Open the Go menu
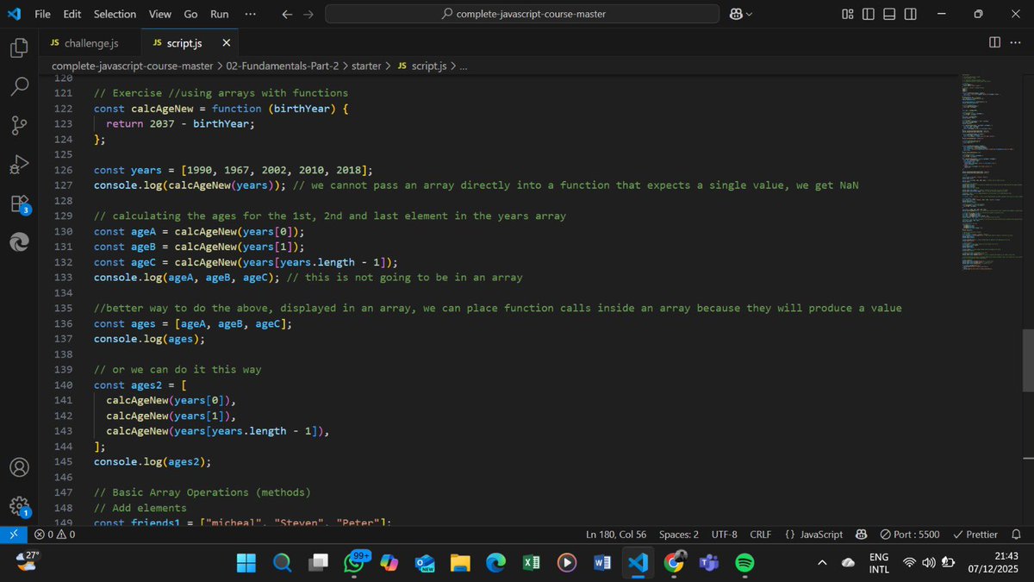1034x582 pixels. [190, 14]
